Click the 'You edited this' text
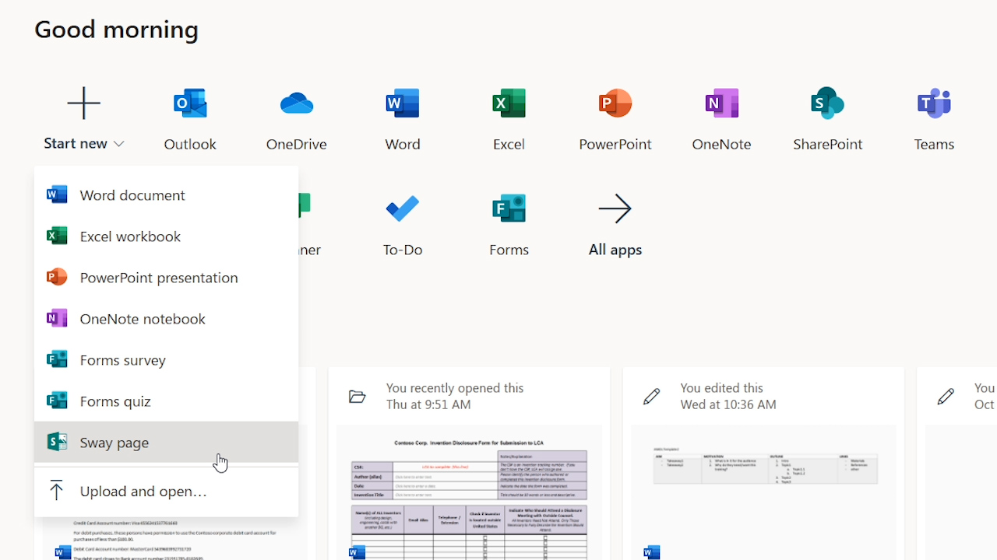The width and height of the screenshot is (997, 560). click(x=721, y=388)
